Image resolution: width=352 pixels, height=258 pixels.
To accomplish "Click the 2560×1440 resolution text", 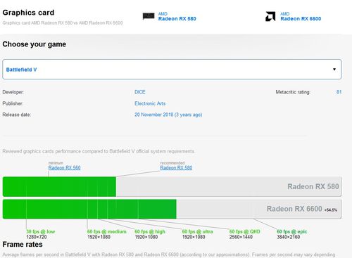I will [241, 237].
